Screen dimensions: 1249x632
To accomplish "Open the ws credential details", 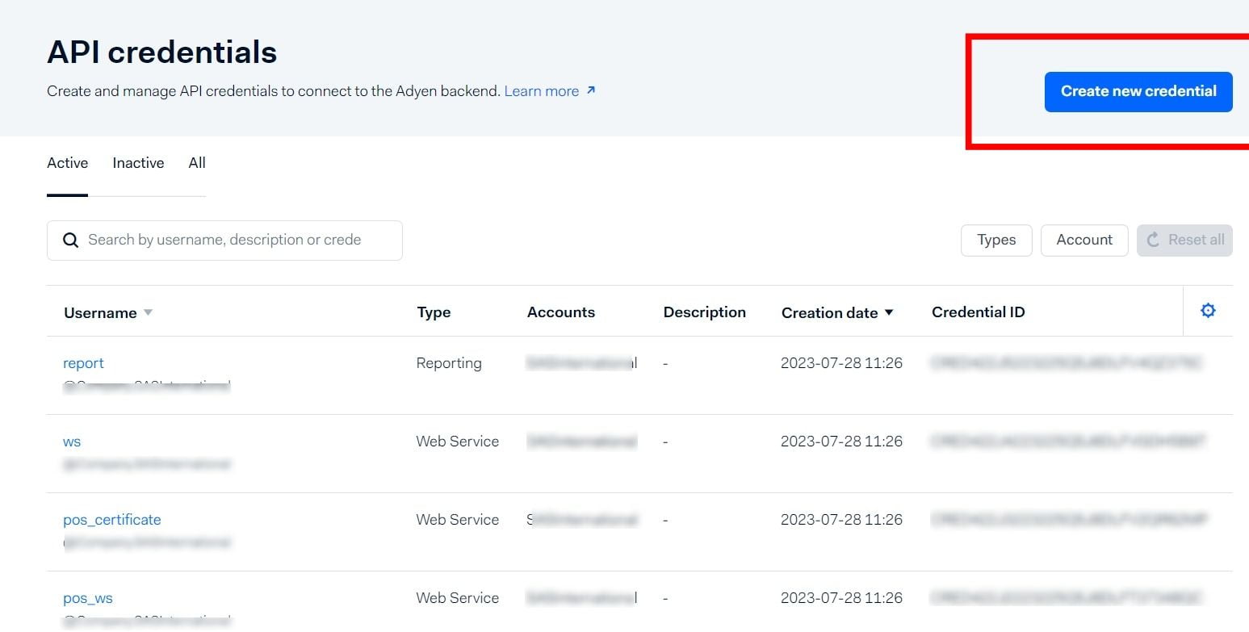I will [72, 441].
